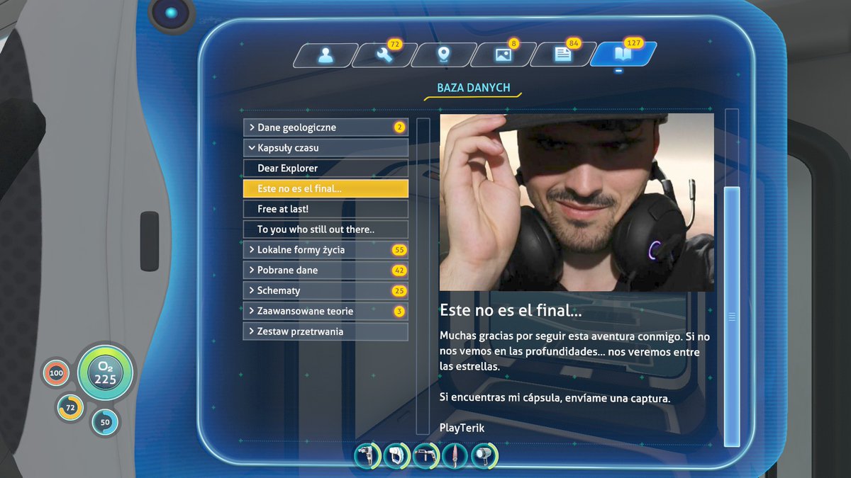
Task: Click the entry title above the message
Action: [x=511, y=310]
